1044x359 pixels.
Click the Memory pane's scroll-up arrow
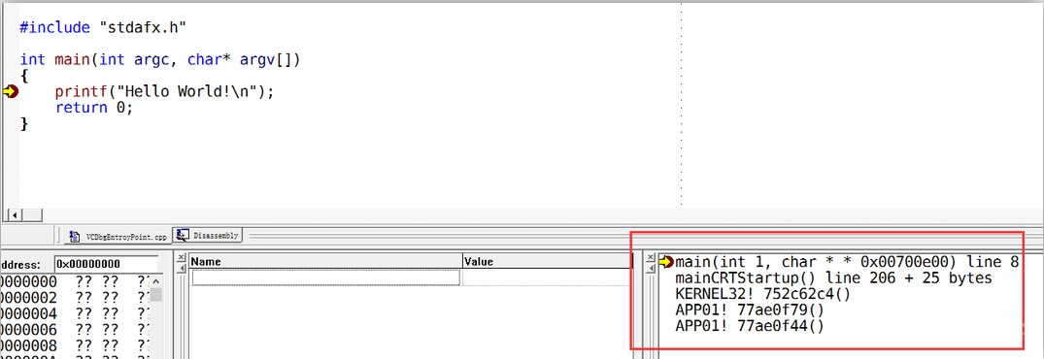pos(155,280)
